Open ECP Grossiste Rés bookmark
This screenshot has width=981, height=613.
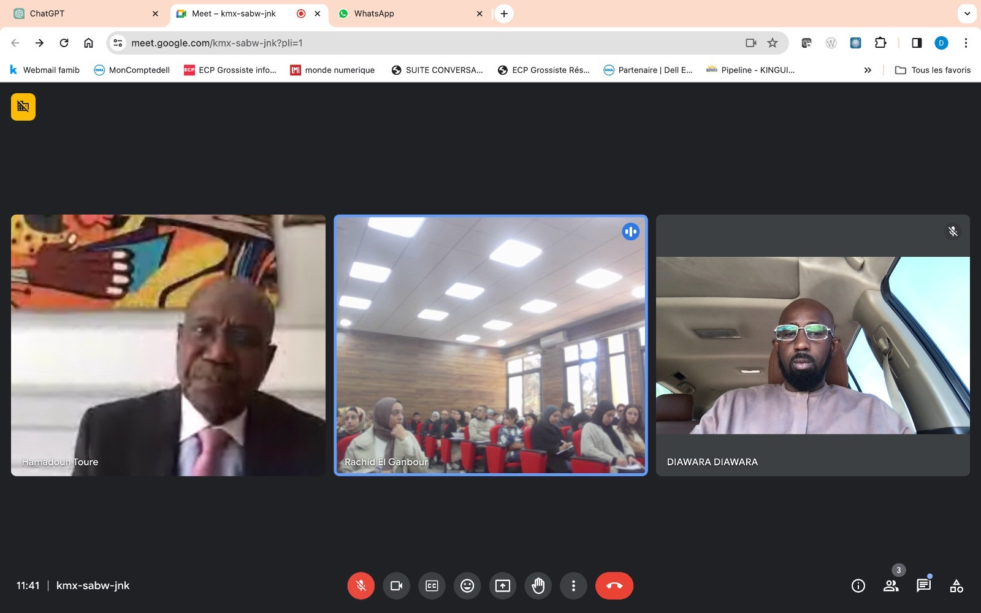click(x=544, y=70)
